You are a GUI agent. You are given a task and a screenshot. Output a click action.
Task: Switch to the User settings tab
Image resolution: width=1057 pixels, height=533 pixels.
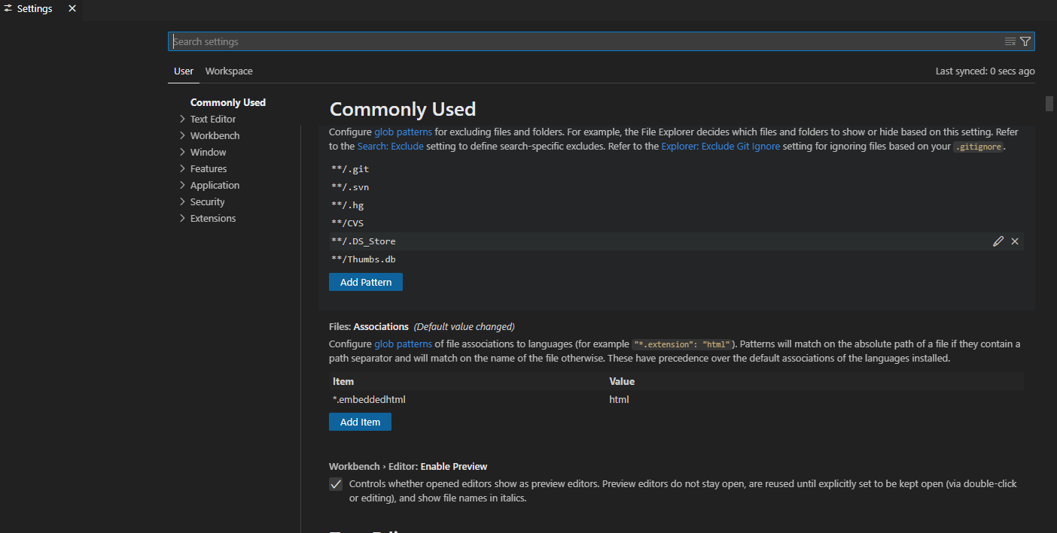pyautogui.click(x=184, y=71)
